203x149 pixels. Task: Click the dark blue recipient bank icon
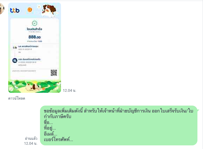click(15, 61)
